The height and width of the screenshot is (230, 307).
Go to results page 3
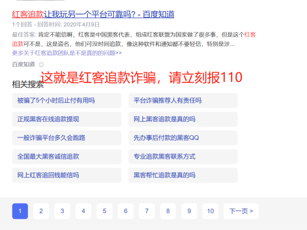[62, 211]
